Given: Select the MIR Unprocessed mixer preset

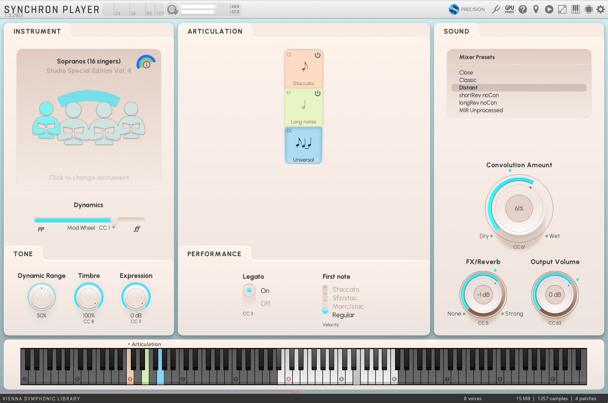Looking at the screenshot, I should [x=481, y=110].
